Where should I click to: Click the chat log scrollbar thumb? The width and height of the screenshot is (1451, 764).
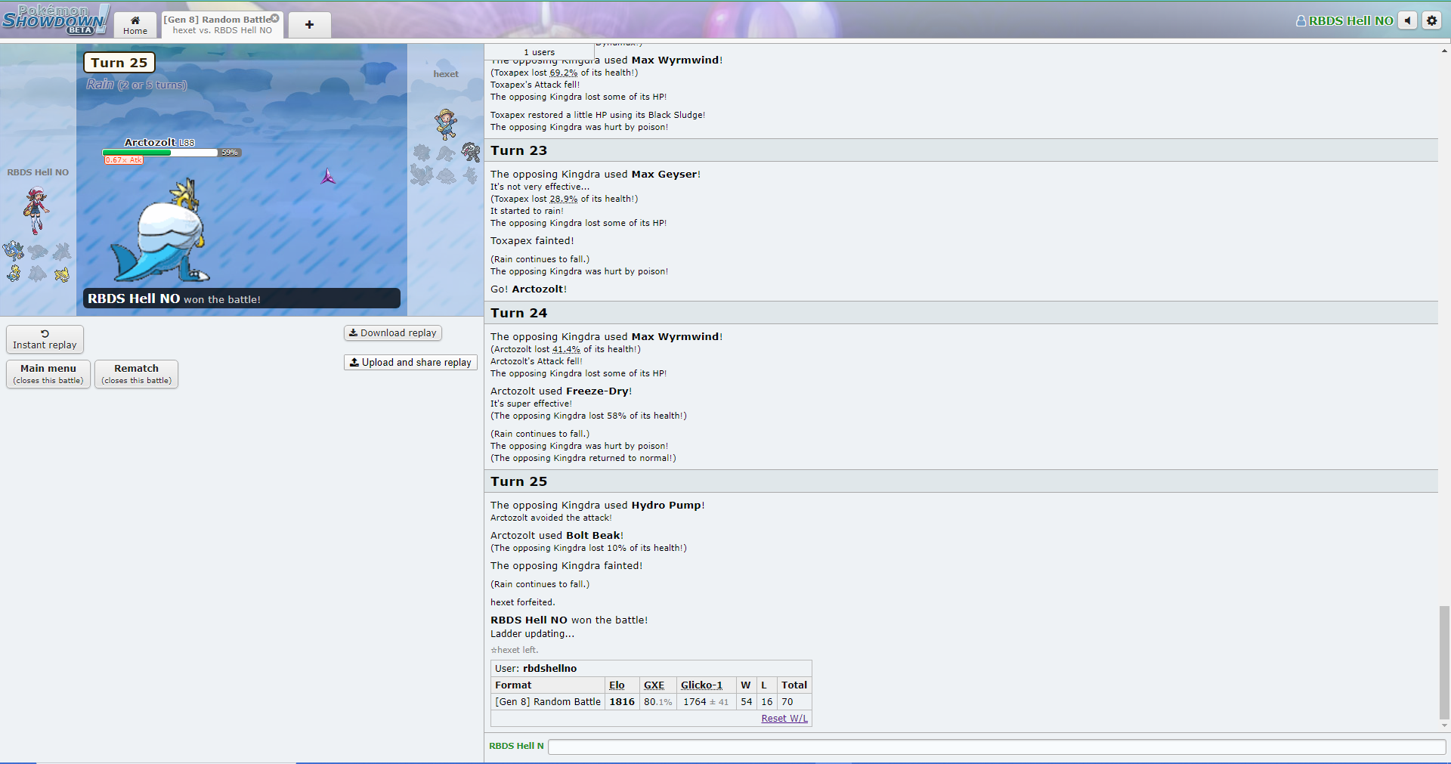pyautogui.click(x=1444, y=662)
